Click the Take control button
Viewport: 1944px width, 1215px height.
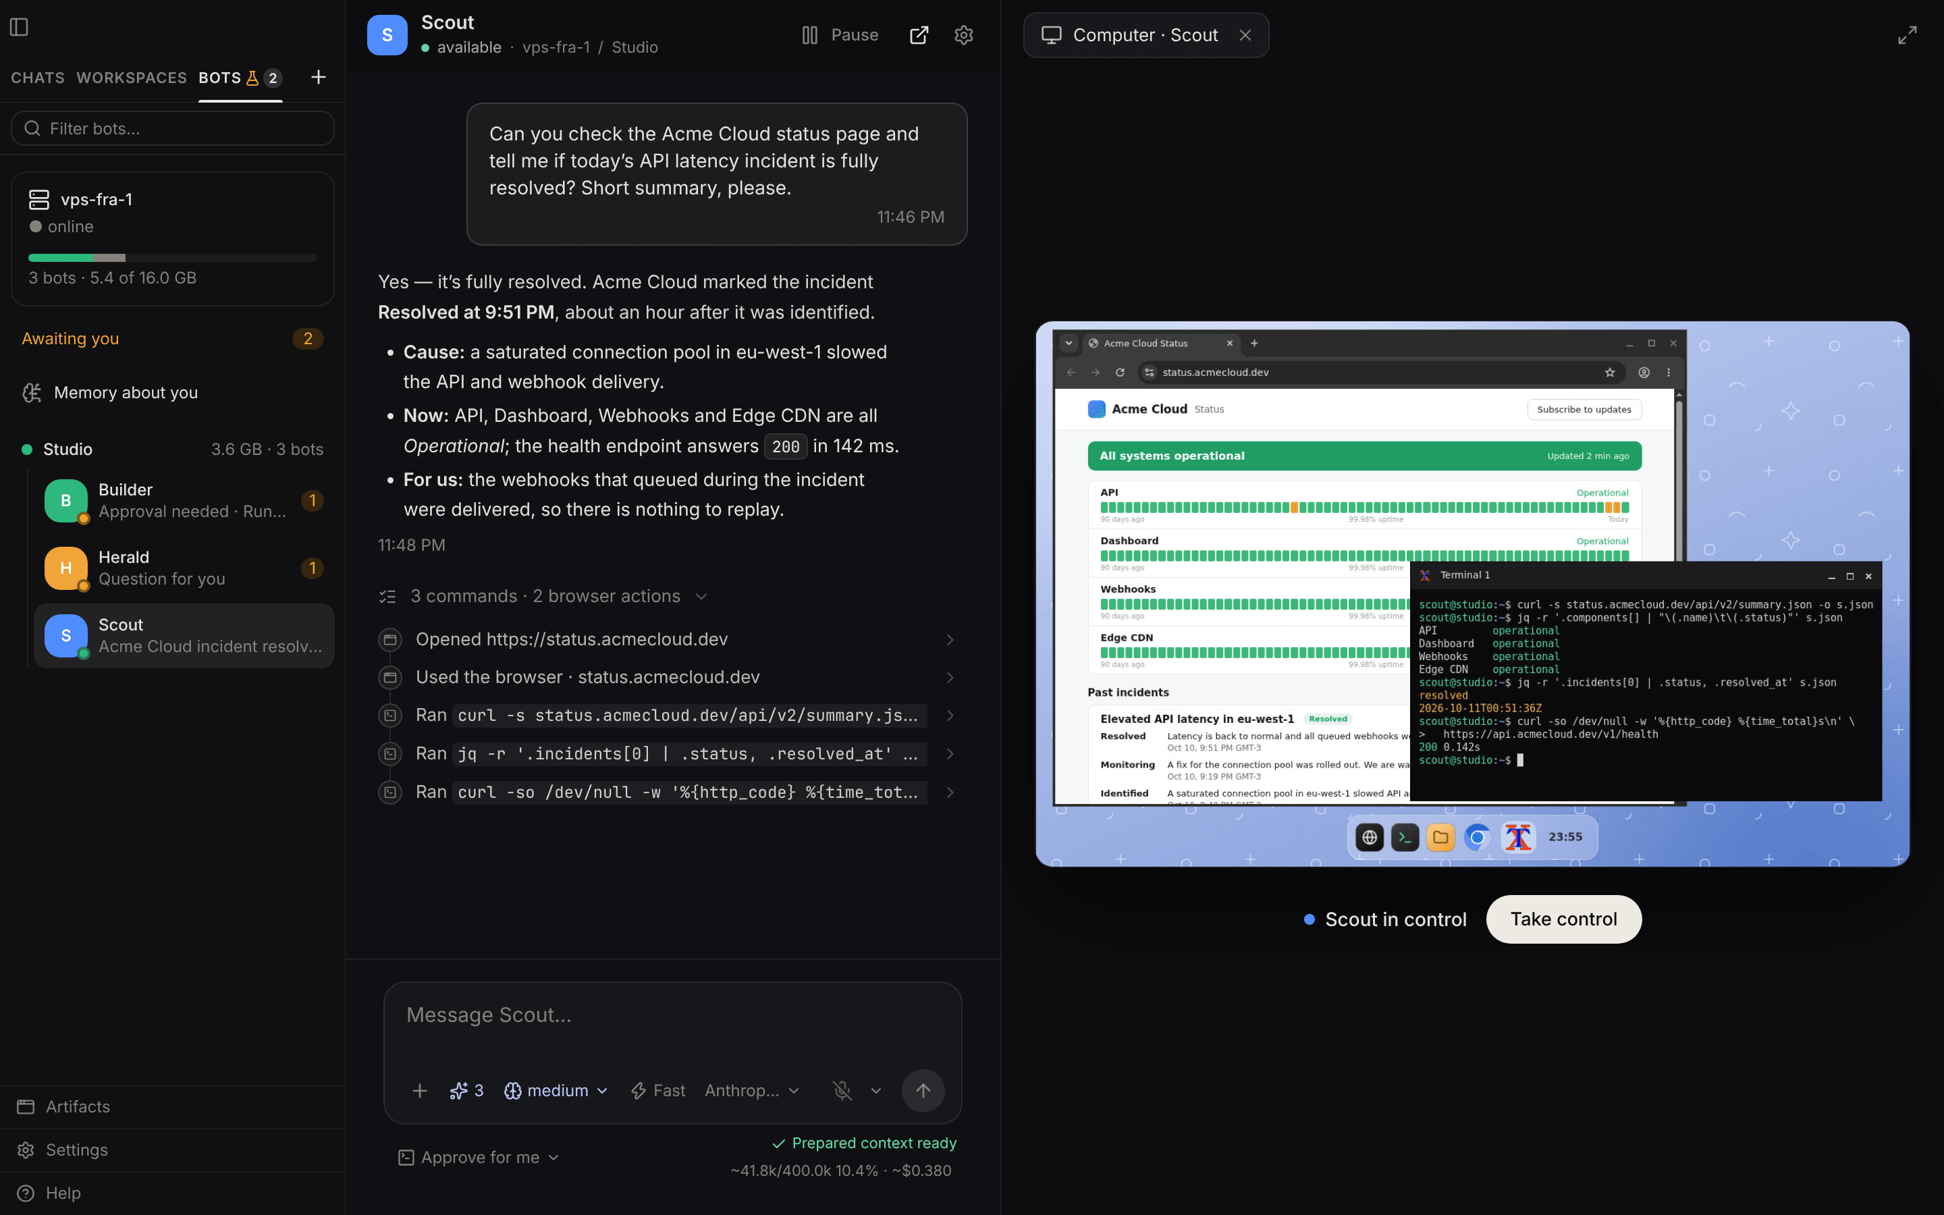(1563, 919)
